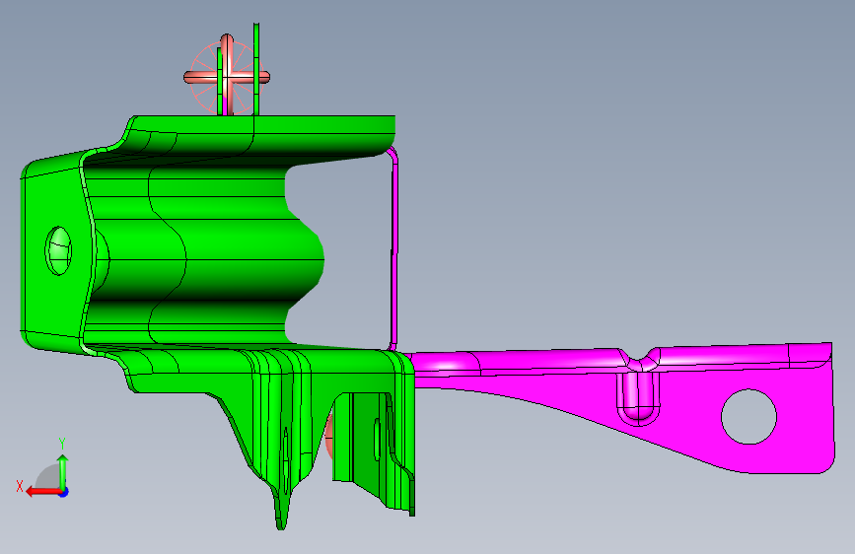Click the large round hole in magenta bracket
The width and height of the screenshot is (855, 554).
pyautogui.click(x=748, y=417)
